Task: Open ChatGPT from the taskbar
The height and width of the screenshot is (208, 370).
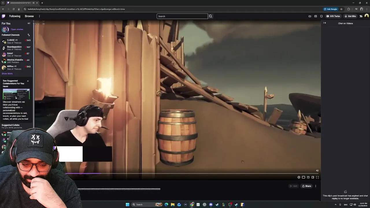Action: coord(204,205)
